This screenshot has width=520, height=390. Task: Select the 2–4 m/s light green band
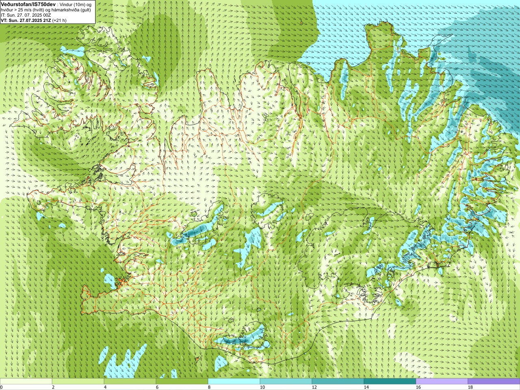tap(78, 381)
